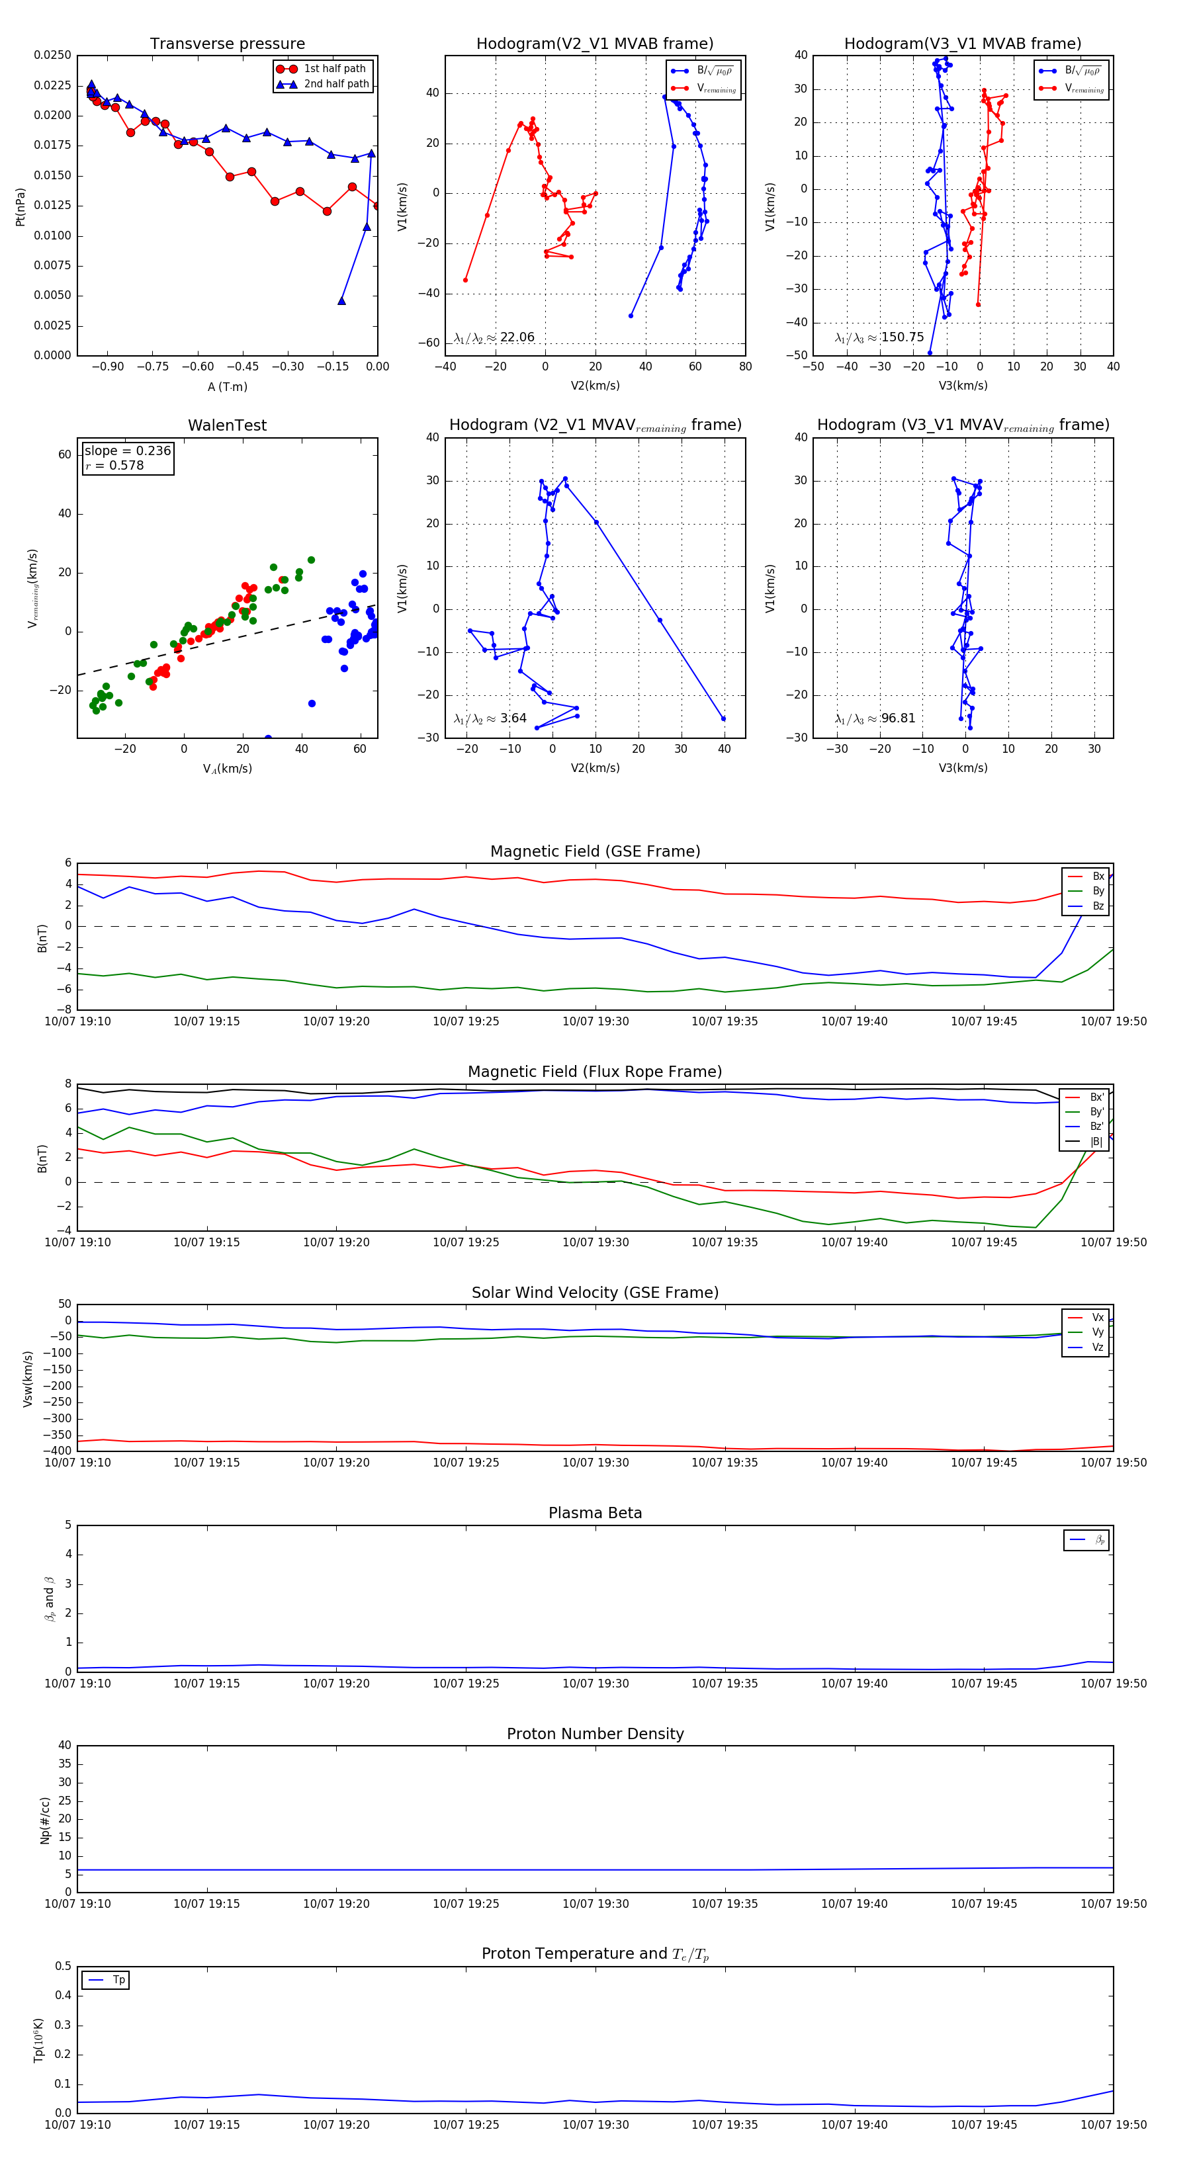The height and width of the screenshot is (2183, 1191).
Task: Click eigenvalue ratio 96.81 annotation
Action: (x=875, y=718)
